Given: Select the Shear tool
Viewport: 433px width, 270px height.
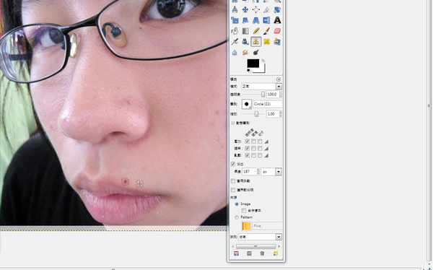Looking at the screenshot, I should [245, 20].
